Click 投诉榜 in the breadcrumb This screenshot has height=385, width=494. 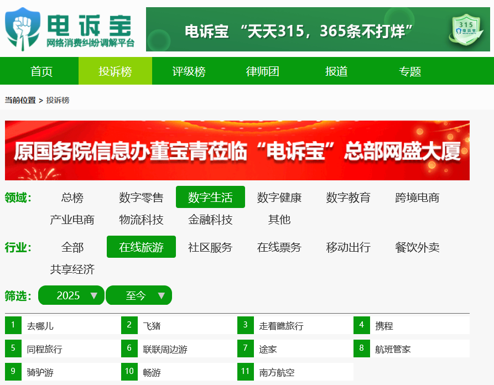pos(58,100)
